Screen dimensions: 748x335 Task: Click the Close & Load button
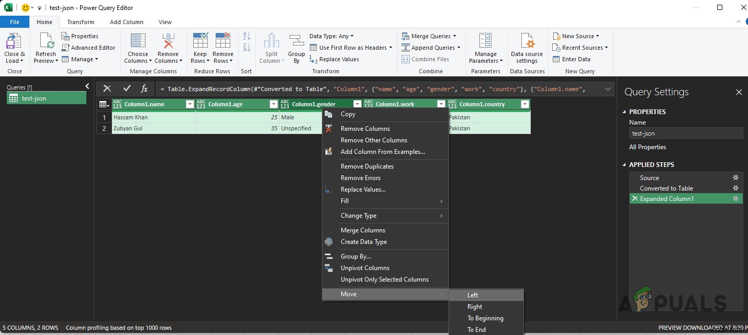tap(15, 47)
